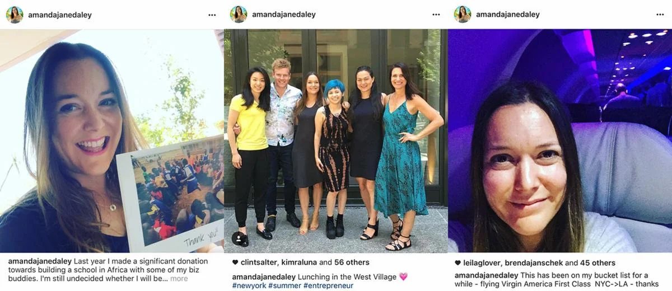Viewport: 672px width, 291px height.
Task: Open the airplane cabin selfie photo
Action: pyautogui.click(x=560, y=141)
